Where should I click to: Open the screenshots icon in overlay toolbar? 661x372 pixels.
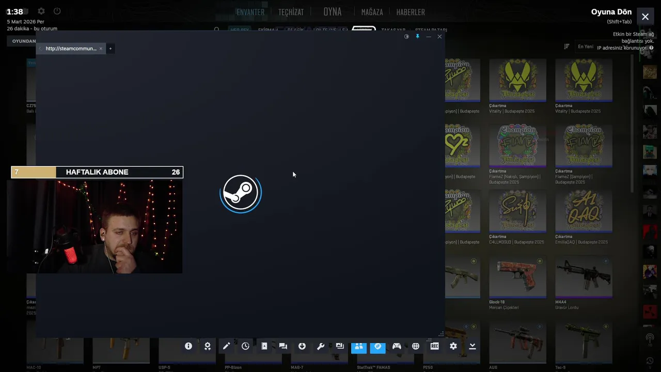(340, 346)
